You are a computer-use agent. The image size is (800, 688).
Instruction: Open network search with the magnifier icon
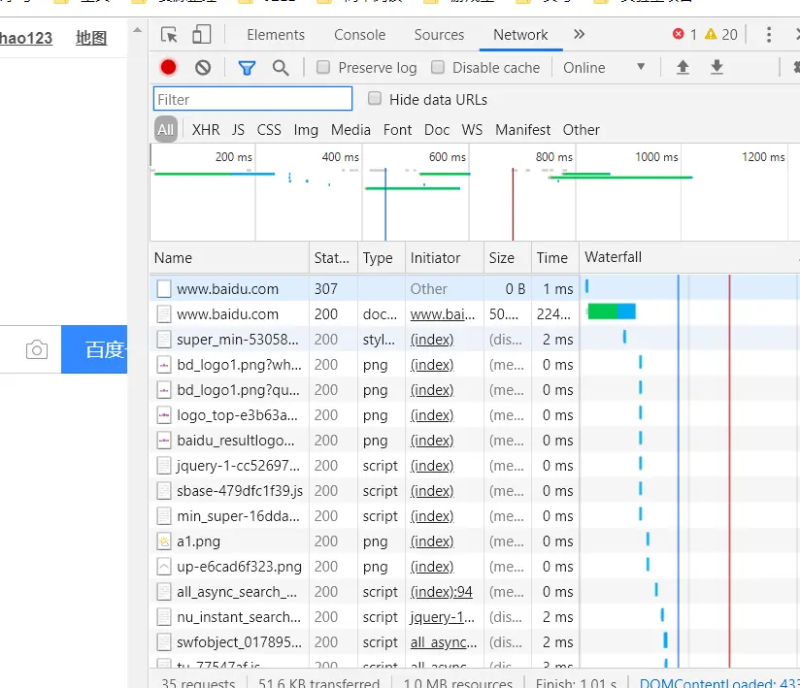(x=281, y=68)
